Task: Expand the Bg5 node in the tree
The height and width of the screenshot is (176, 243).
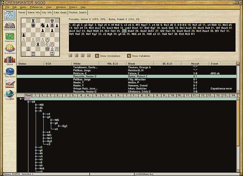Action: coord(43,141)
